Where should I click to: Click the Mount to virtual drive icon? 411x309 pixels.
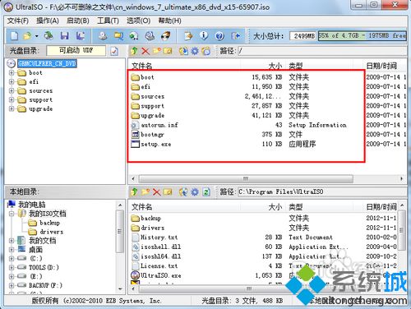coord(150,36)
